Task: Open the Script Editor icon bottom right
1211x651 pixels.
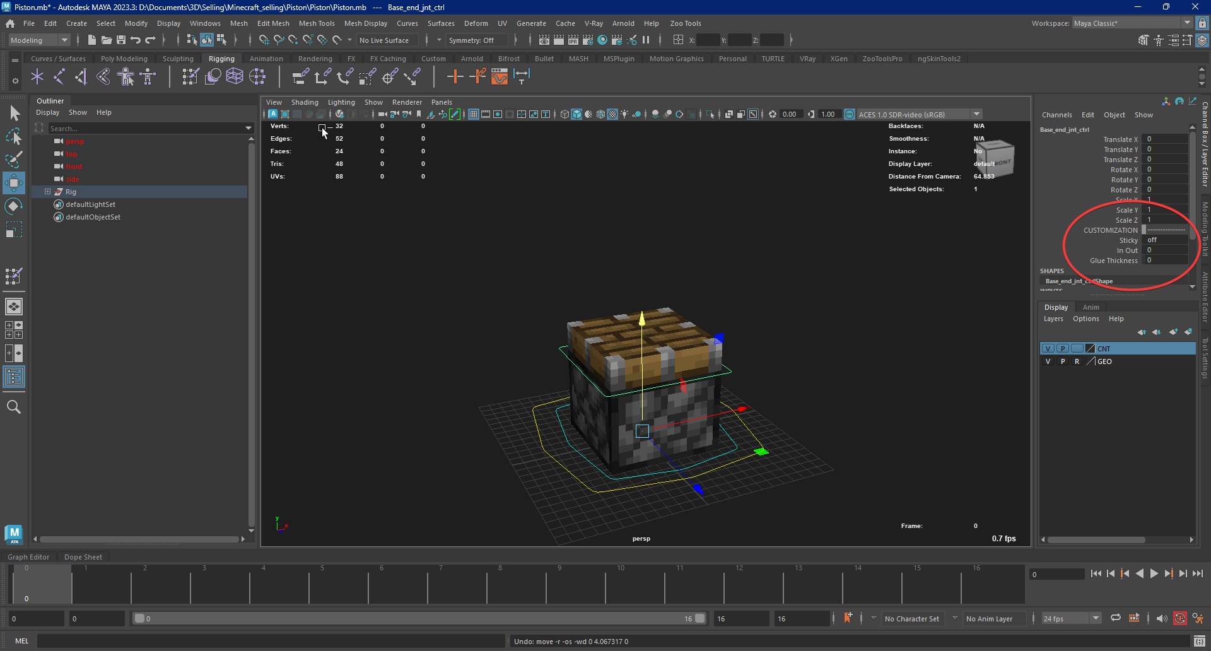Action: tap(1200, 642)
